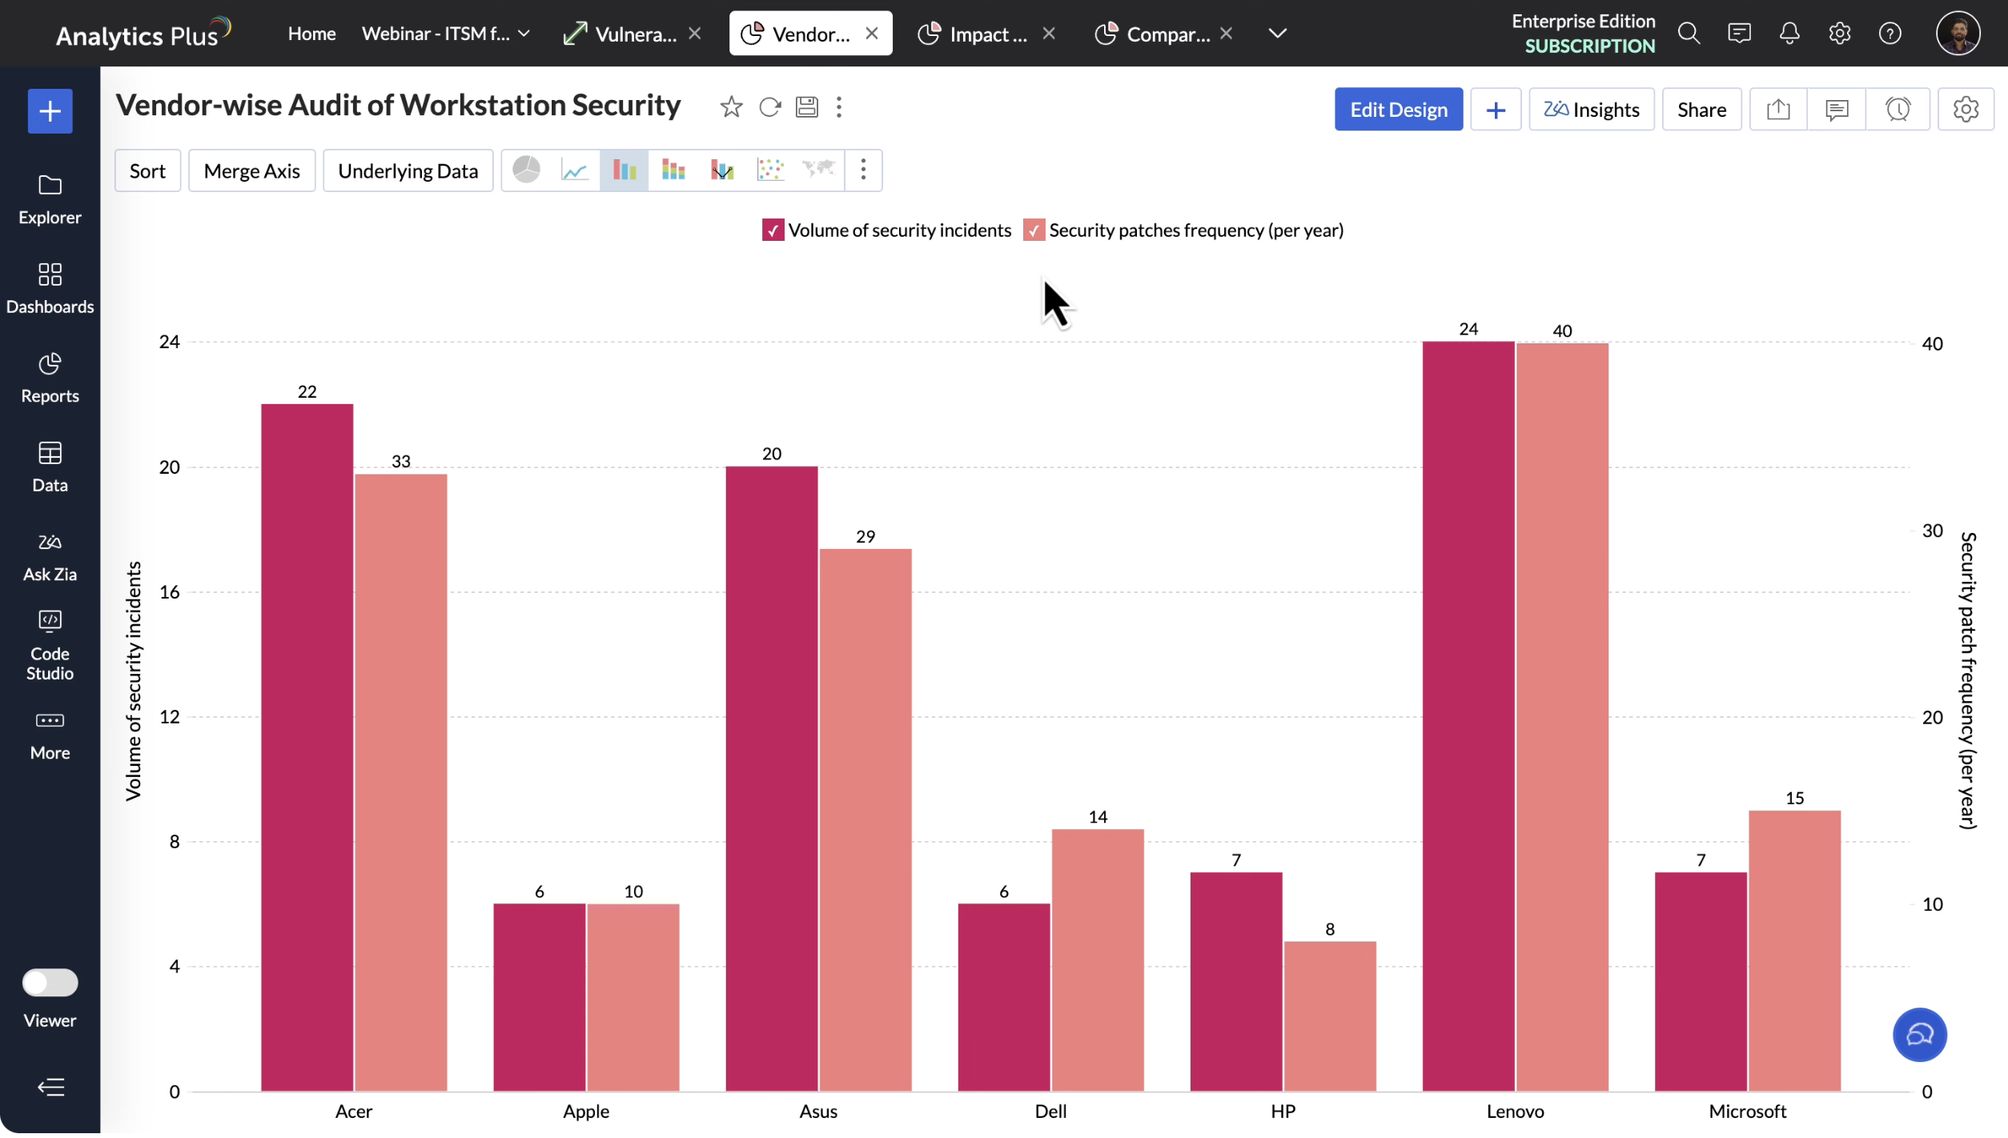The width and height of the screenshot is (2008, 1138).
Task: Select the pie chart type icon
Action: (526, 170)
